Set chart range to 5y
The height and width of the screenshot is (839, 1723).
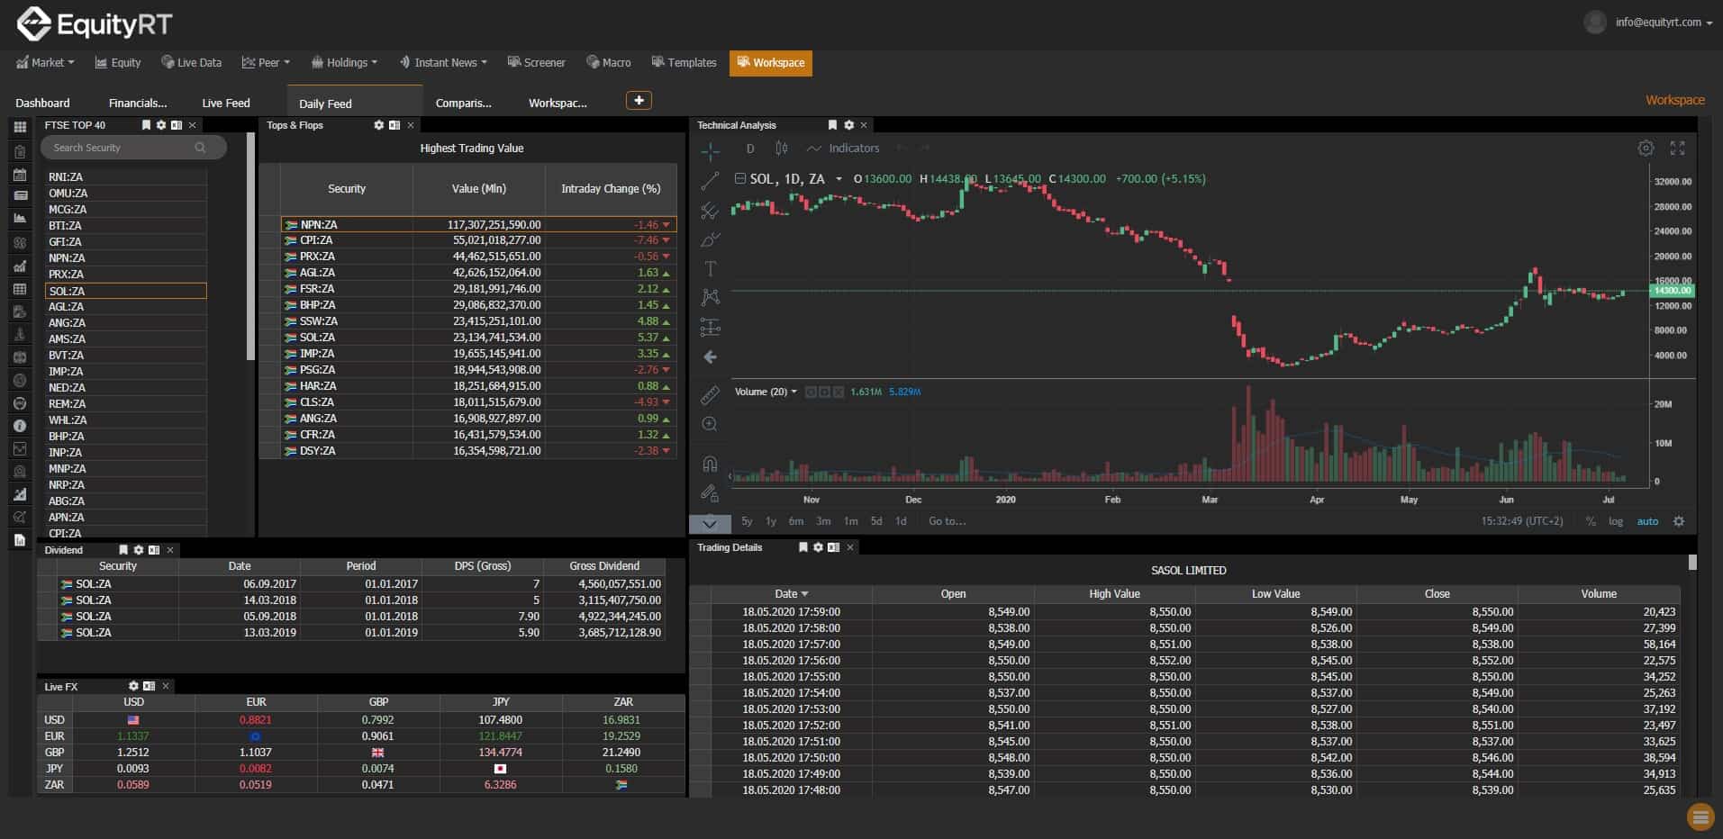(747, 521)
